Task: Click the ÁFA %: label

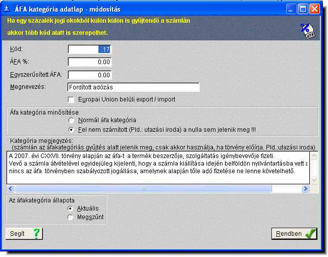Action: 20,62
